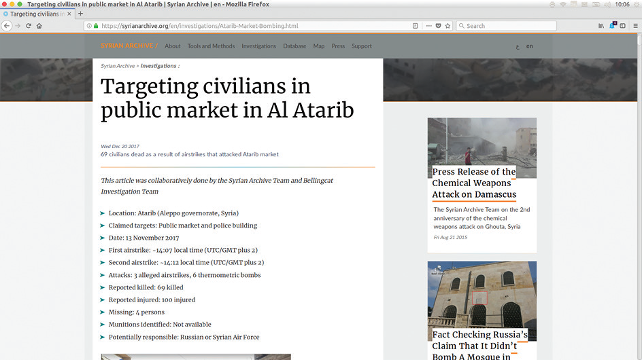Click the 'Claimed targets: Public market' bullet
Image resolution: width=642 pixels, height=360 pixels.
coord(183,225)
